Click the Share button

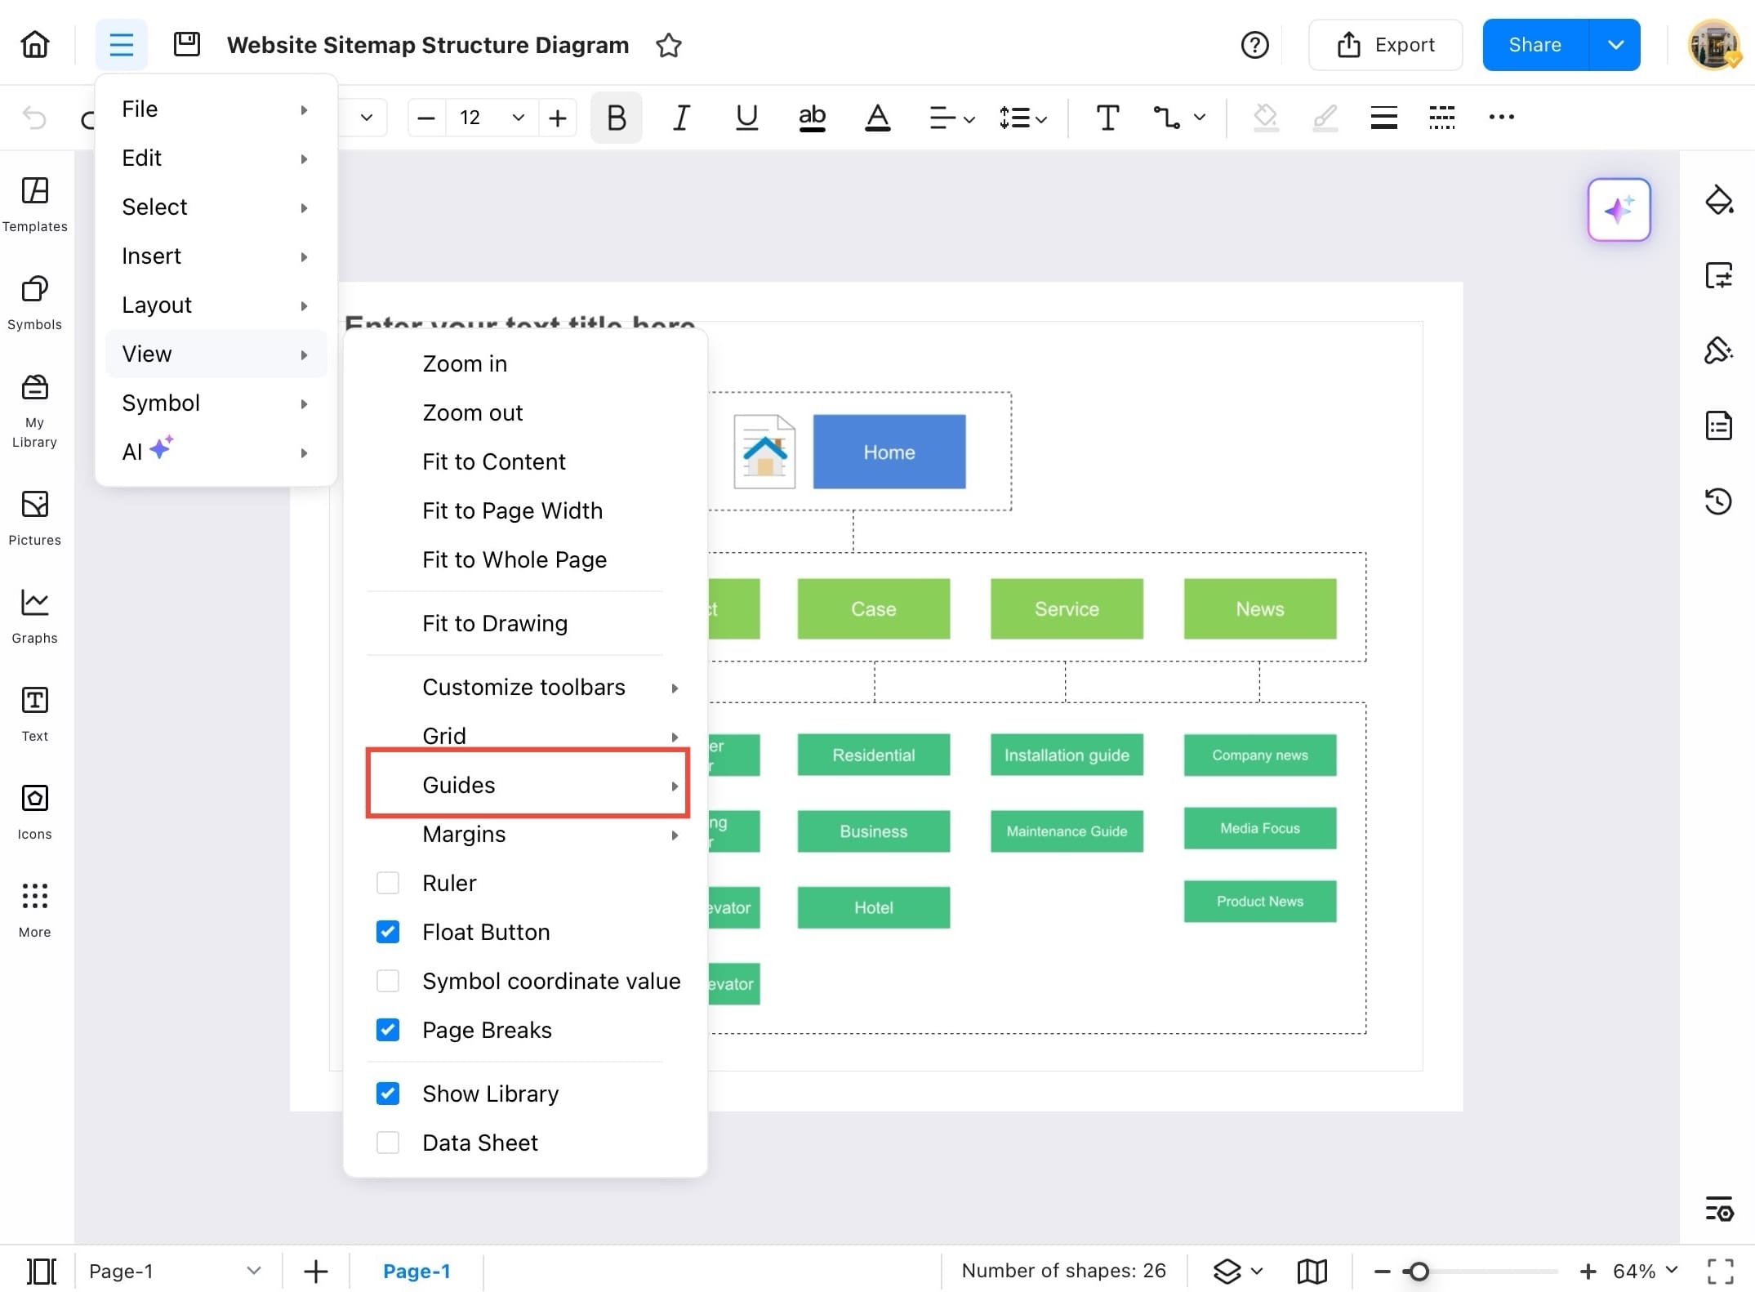pyautogui.click(x=1534, y=44)
